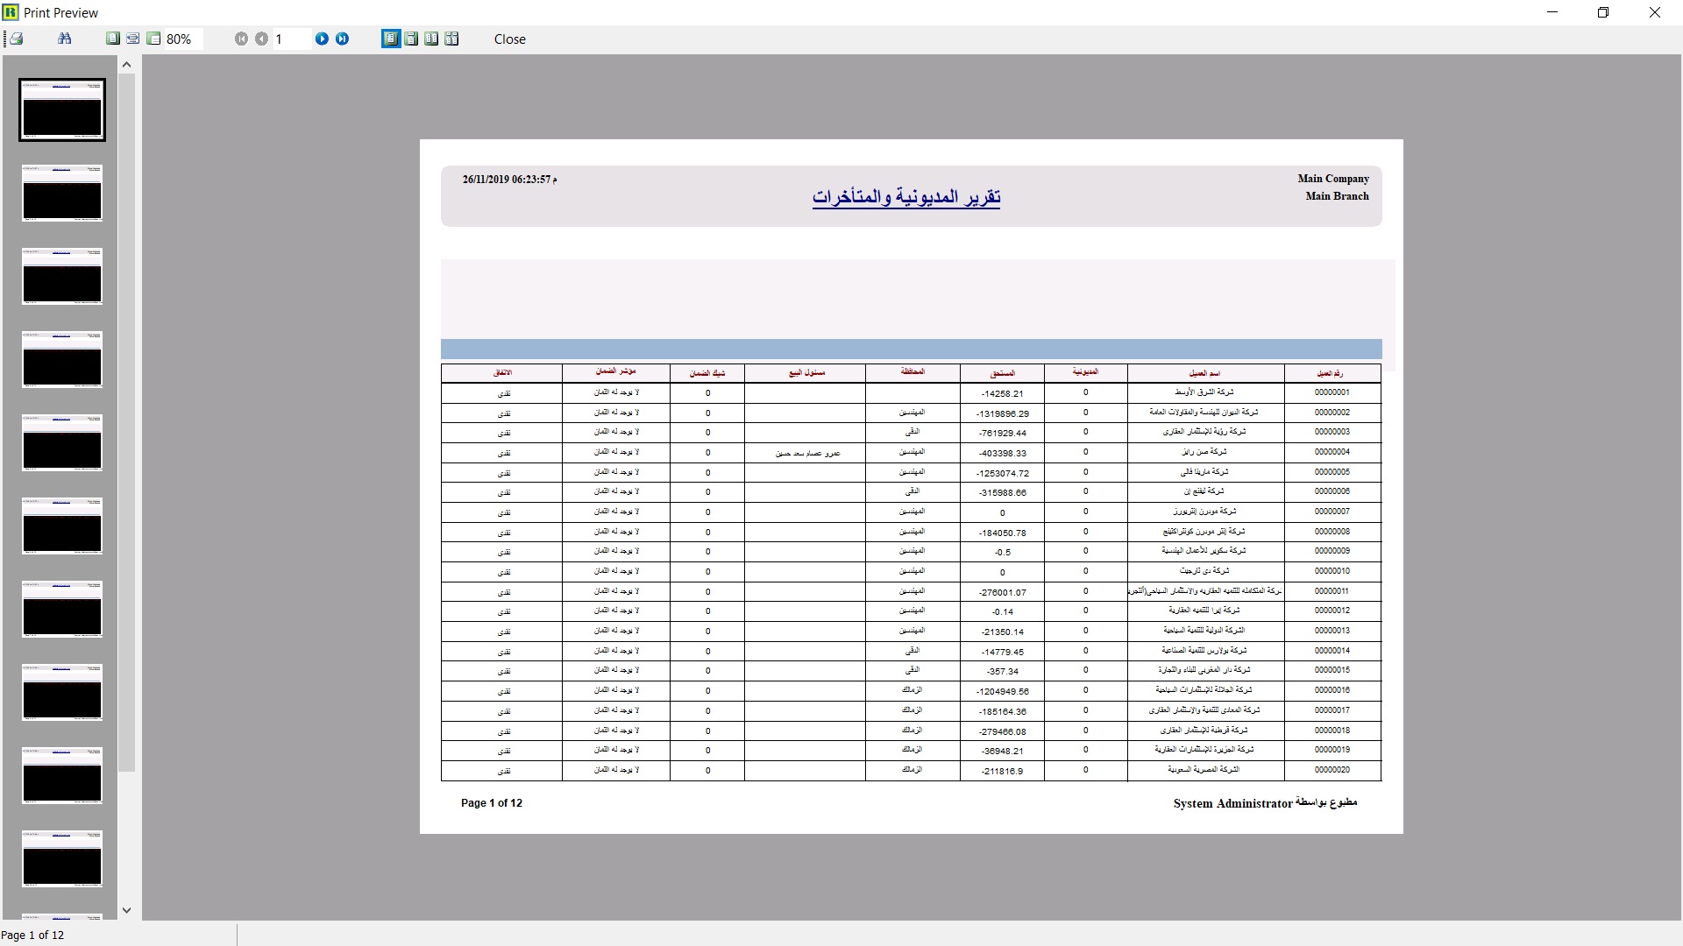Click the amount -761929.44 cell
The width and height of the screenshot is (1683, 946).
(x=1002, y=434)
